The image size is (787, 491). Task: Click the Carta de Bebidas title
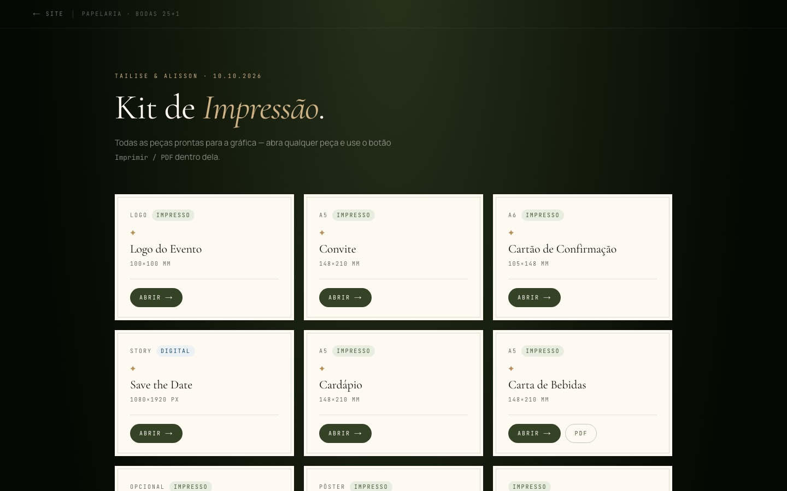(x=547, y=385)
